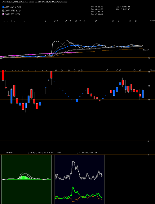Click the 'Pre L: 11.10' low value
This screenshot has height=204, width=155.
(x=97, y=12)
